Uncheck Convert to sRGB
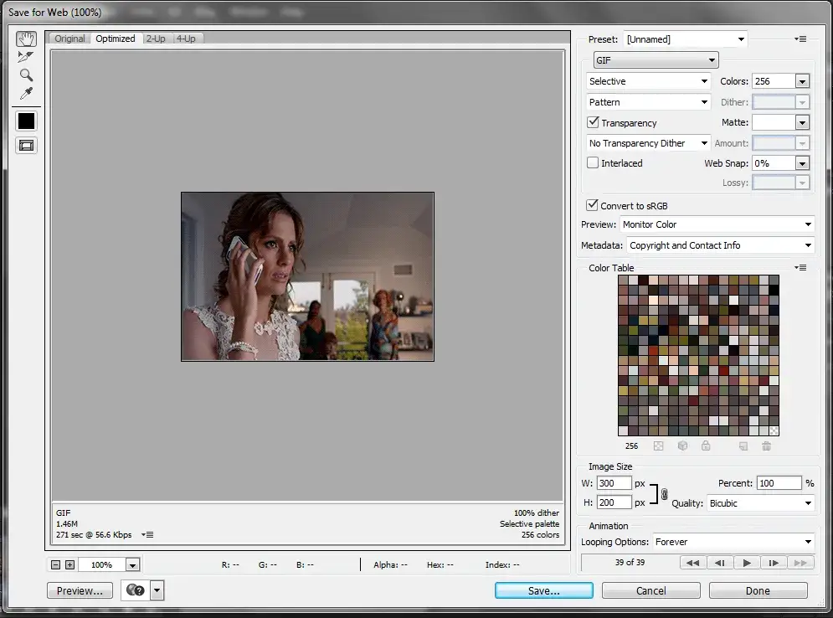This screenshot has height=618, width=833. 593,205
